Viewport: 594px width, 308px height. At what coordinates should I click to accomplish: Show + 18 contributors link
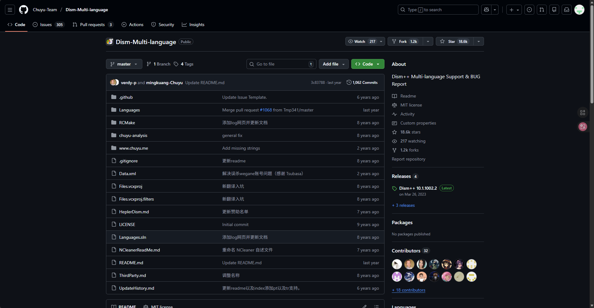(409, 290)
